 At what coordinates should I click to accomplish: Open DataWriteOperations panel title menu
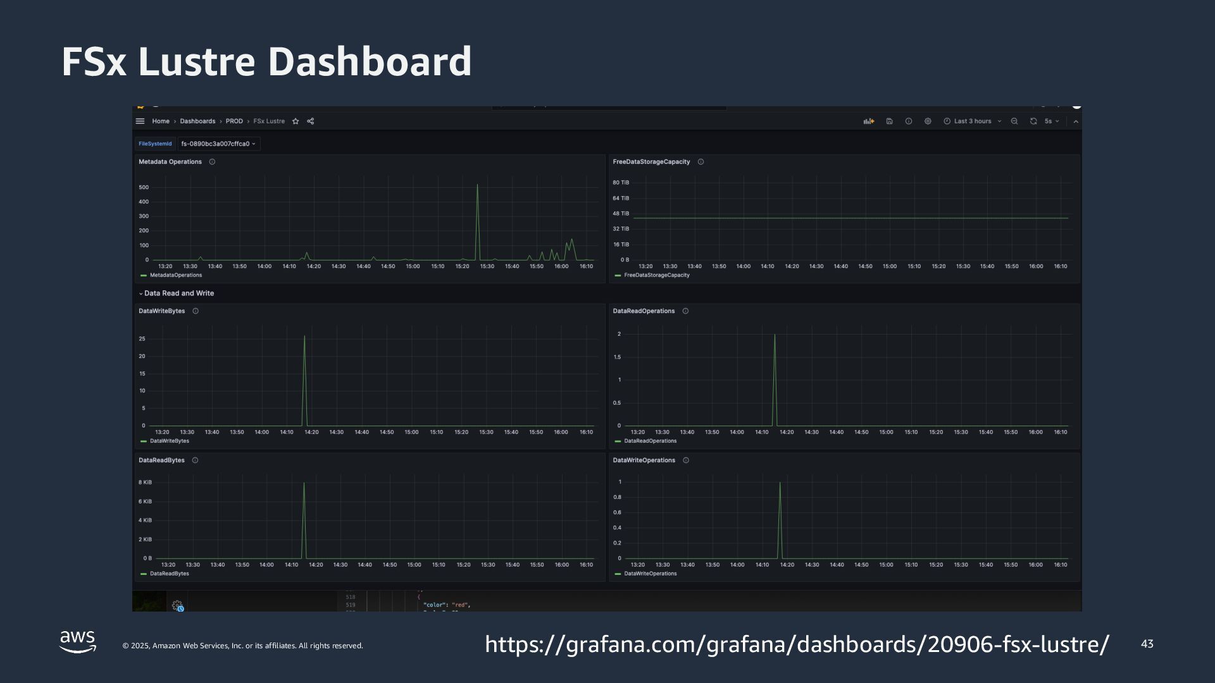click(644, 460)
